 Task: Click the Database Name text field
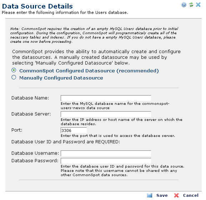coord(106,98)
